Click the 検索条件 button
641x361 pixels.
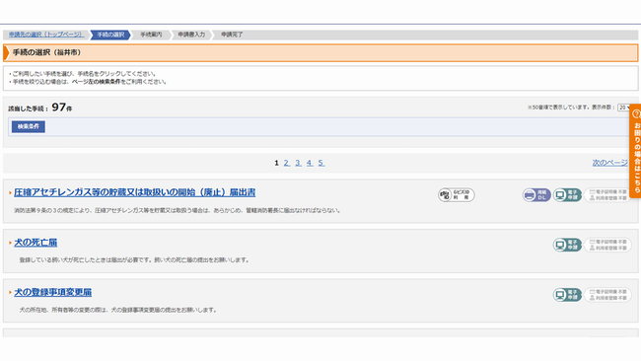29,126
